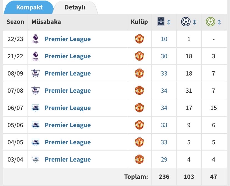Viewport: 230px width, 186px height.
Task: Sort by appearances using the arrows
Action: [x=169, y=22]
